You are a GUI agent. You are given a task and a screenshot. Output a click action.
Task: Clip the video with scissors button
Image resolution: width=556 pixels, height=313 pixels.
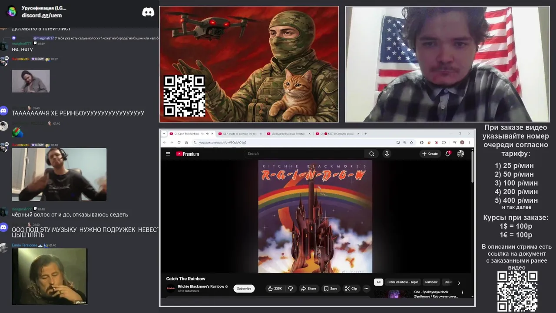(351, 288)
